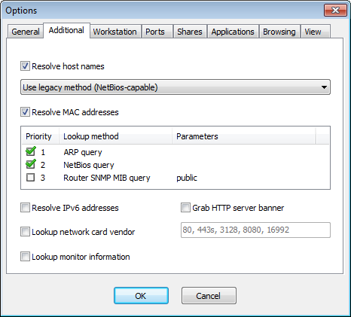Switch to the General tab

(26, 32)
